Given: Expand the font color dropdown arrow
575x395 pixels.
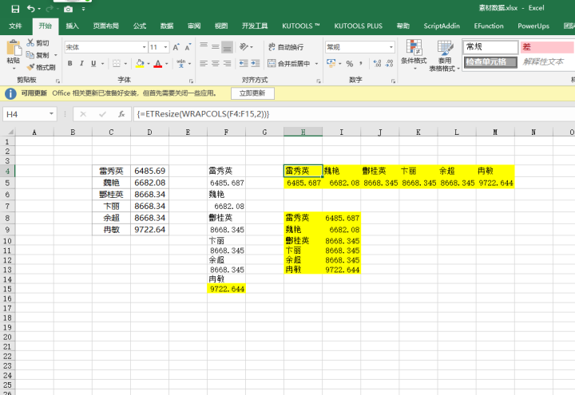Looking at the screenshot, I should (x=166, y=63).
